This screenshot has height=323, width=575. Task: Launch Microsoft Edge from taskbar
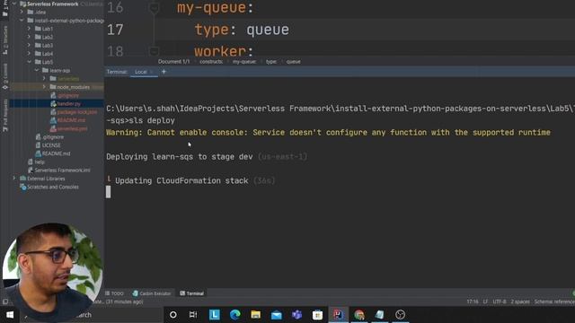235,315
